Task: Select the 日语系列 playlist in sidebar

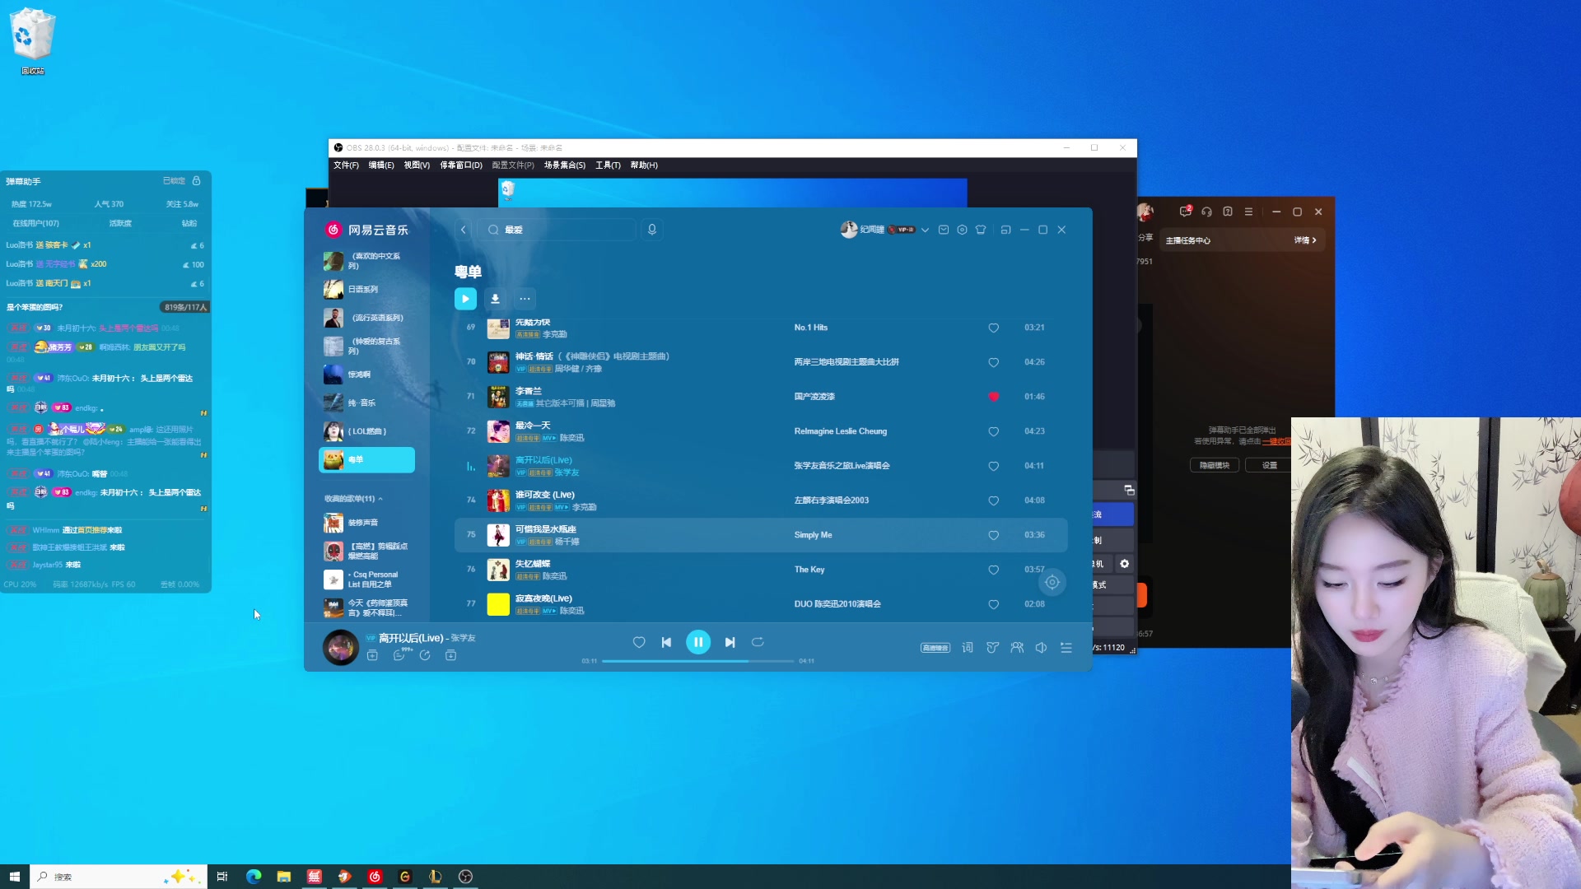Action: pyautogui.click(x=368, y=290)
